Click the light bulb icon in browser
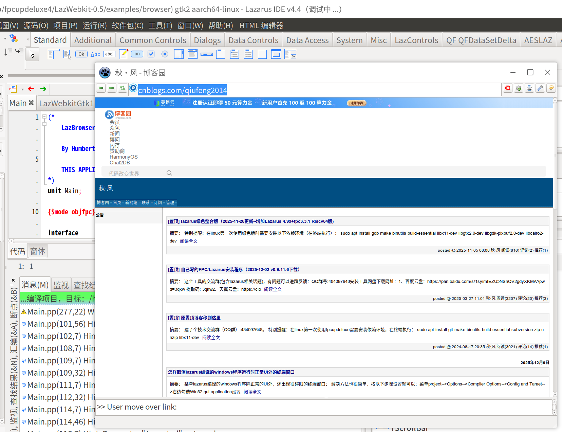The height and width of the screenshot is (432, 562). (x=551, y=88)
